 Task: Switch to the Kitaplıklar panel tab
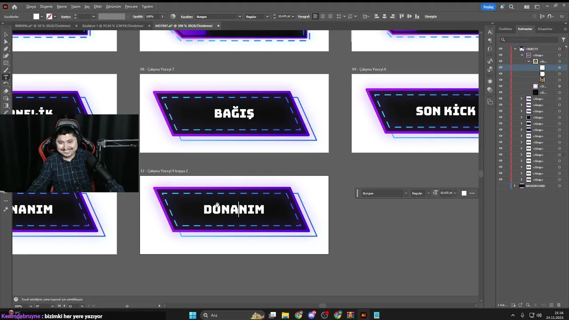click(545, 29)
